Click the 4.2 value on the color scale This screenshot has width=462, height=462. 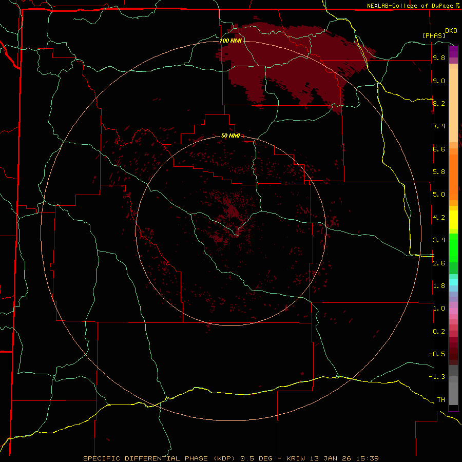click(x=439, y=218)
